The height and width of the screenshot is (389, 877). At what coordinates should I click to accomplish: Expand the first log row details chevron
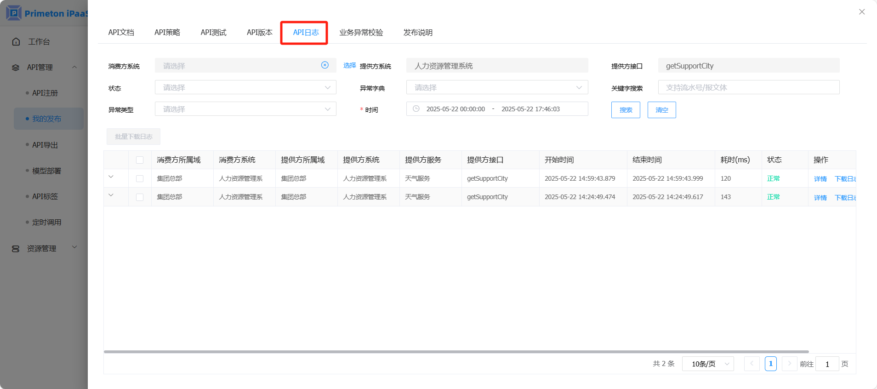[x=111, y=177]
